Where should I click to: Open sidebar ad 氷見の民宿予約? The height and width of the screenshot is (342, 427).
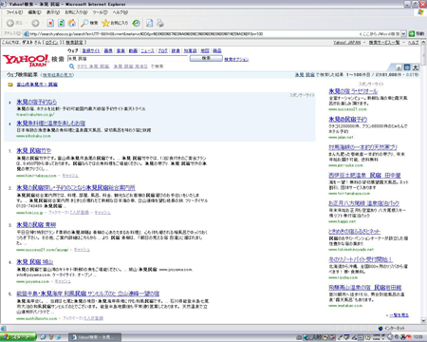[348, 119]
